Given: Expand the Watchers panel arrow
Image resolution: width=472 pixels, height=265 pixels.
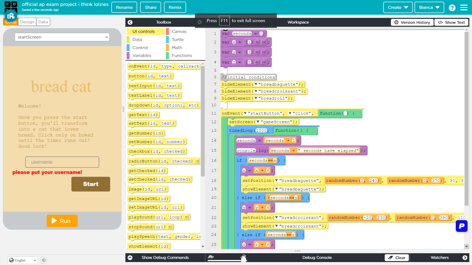Looking at the screenshot, I should pyautogui.click(x=465, y=258).
